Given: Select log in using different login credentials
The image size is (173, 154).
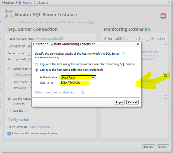Looking at the screenshot, I should pyautogui.click(x=37, y=70).
